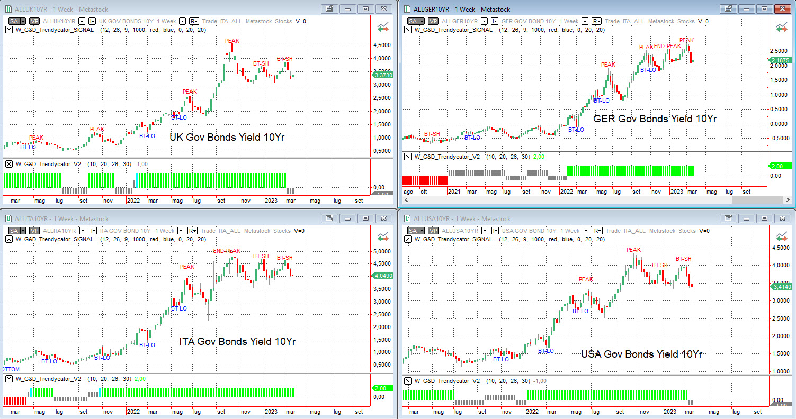Click the UK GOV BONDS 10Y name in toolbar
796x419 pixels.
[127, 21]
